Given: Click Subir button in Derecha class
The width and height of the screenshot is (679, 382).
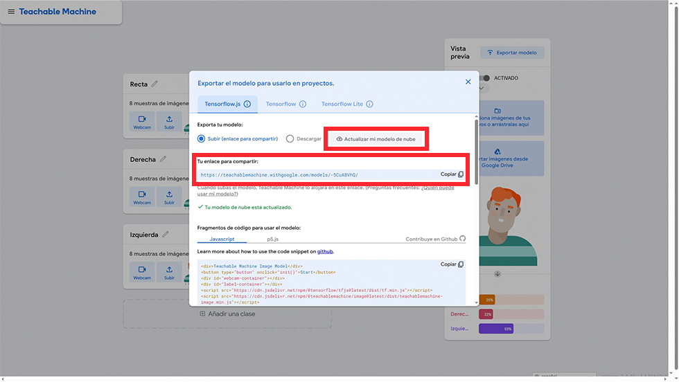Looking at the screenshot, I should point(169,197).
